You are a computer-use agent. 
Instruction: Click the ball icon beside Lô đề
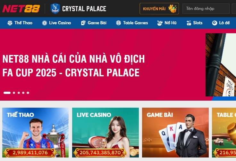(x=215, y=23)
